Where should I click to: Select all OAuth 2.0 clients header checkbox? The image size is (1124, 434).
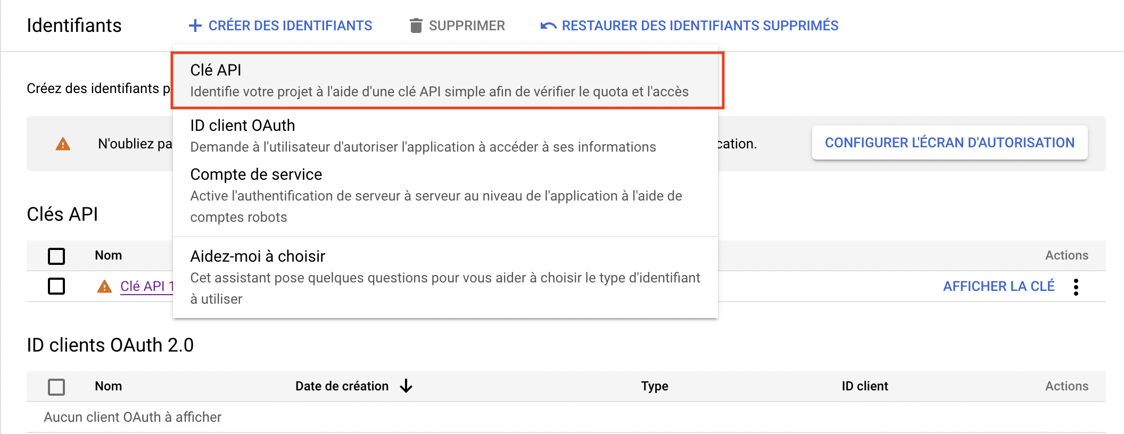[x=56, y=387]
